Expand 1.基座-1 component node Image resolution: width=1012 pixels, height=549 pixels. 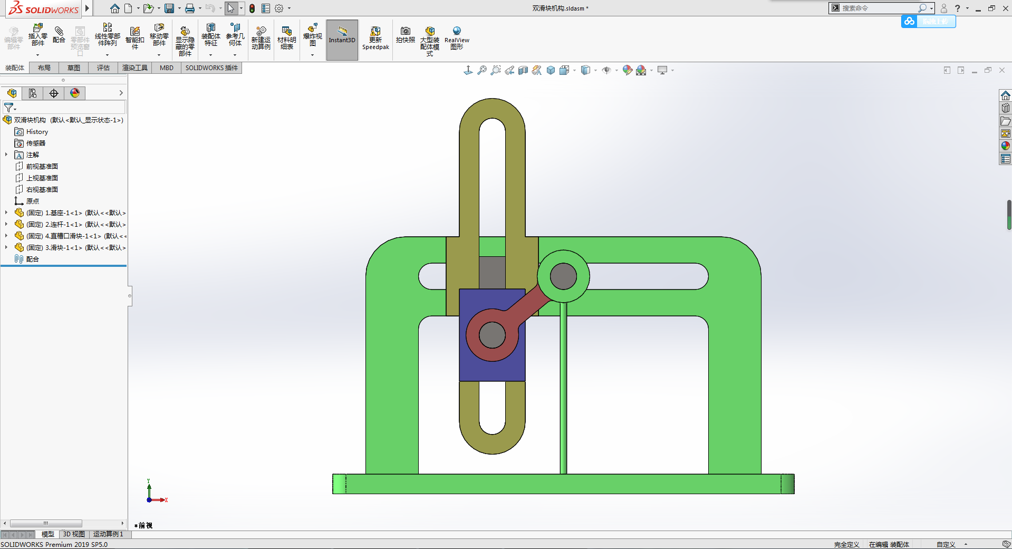click(6, 213)
